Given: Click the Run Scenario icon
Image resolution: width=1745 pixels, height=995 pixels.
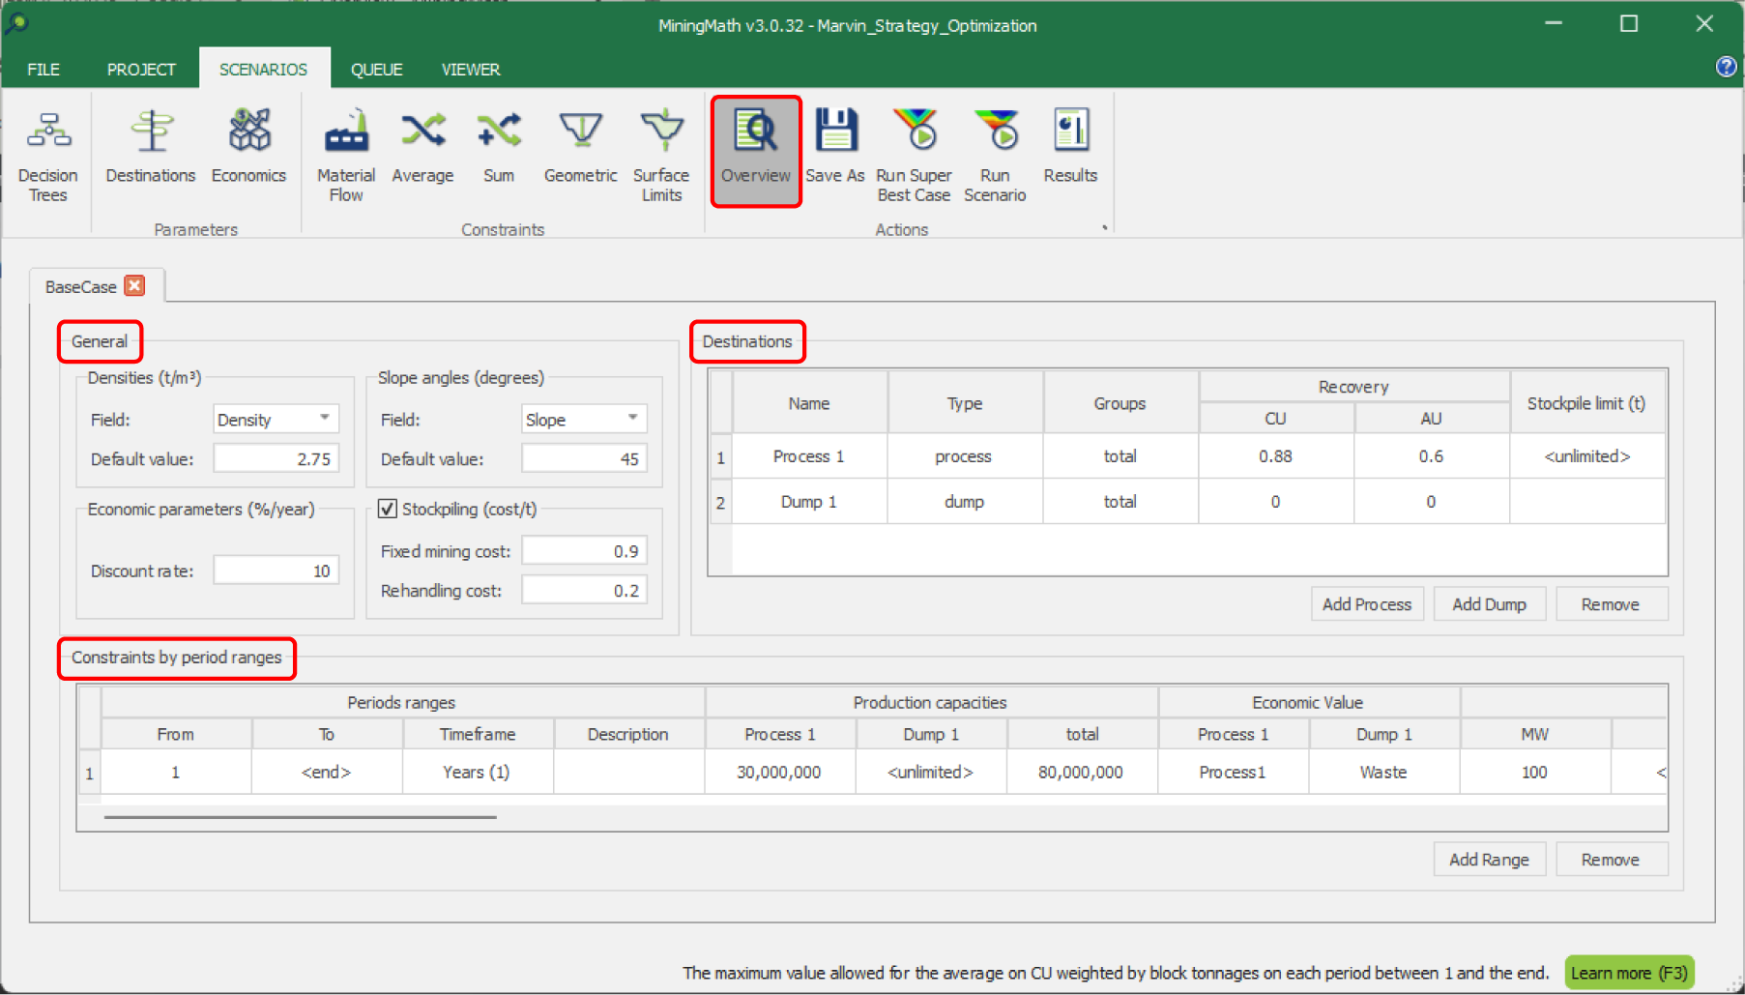Looking at the screenshot, I should pos(995,155).
